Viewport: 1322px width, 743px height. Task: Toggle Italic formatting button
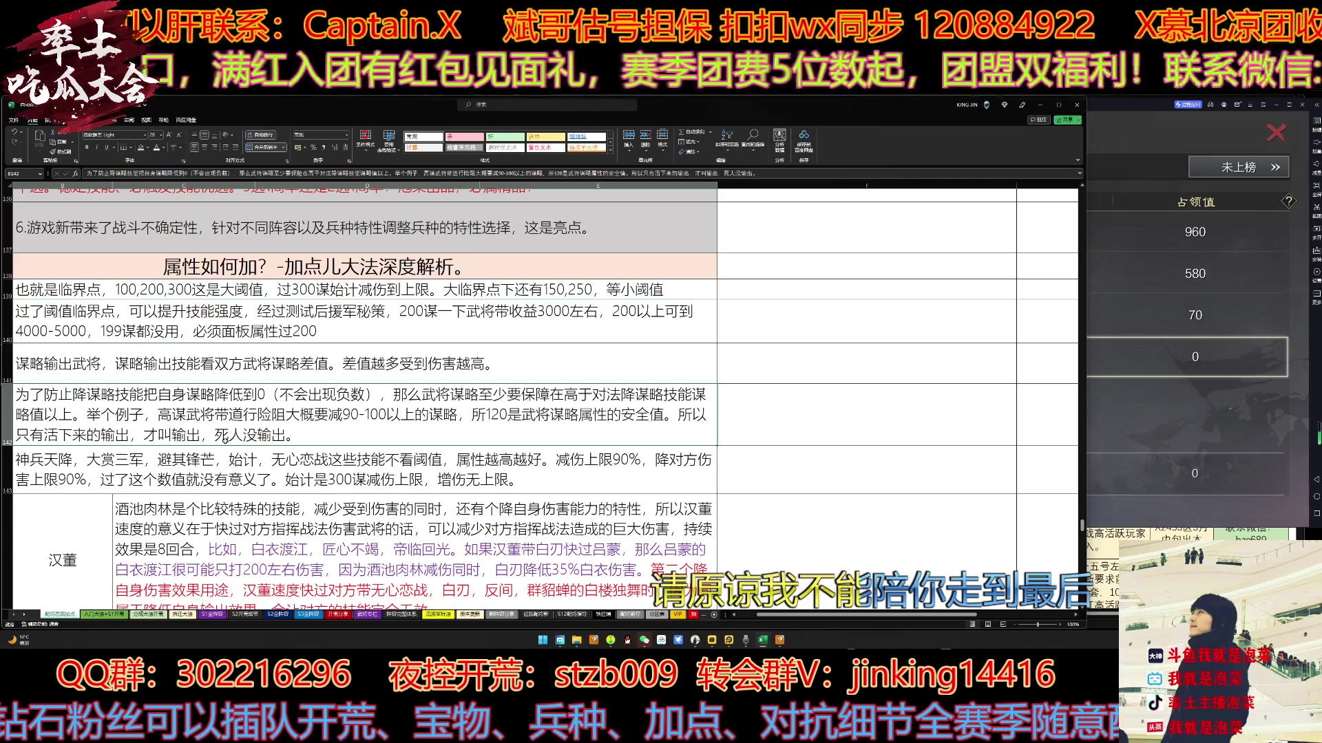[x=97, y=147]
